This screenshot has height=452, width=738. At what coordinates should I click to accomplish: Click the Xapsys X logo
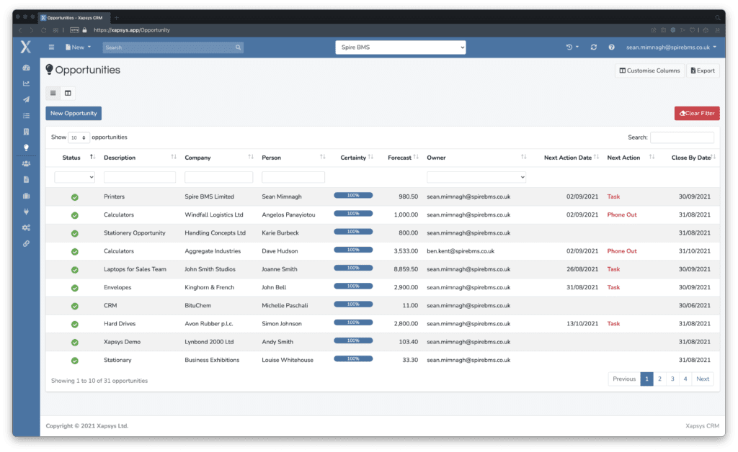point(26,47)
